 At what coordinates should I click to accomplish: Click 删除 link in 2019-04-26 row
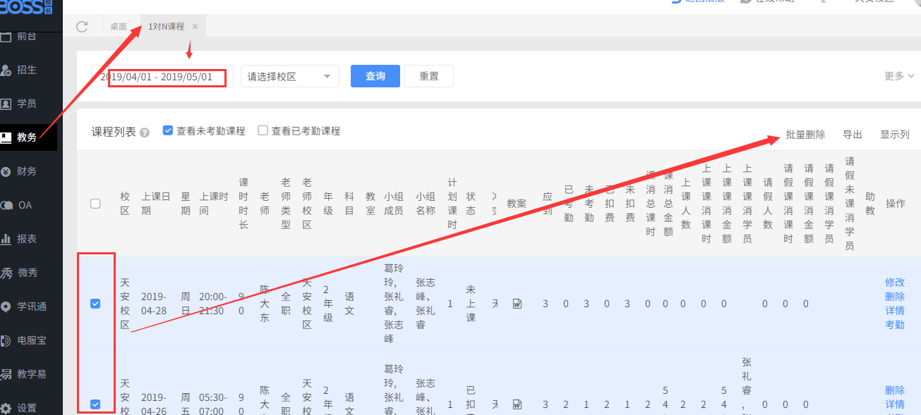(895, 390)
